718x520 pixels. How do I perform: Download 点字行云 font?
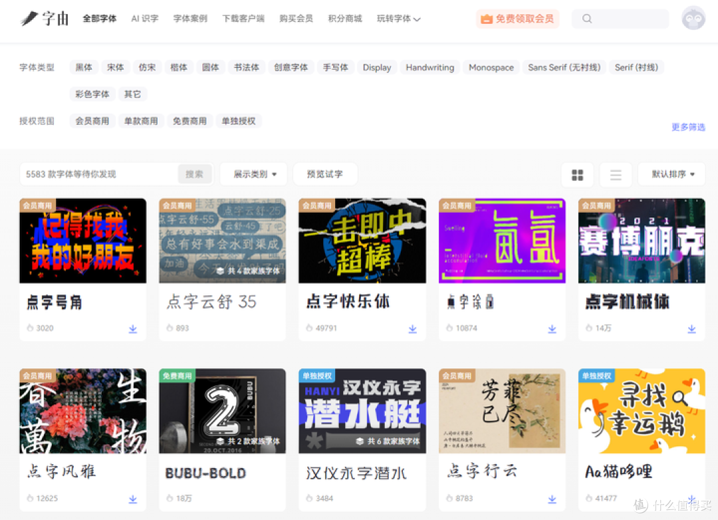pos(552,499)
